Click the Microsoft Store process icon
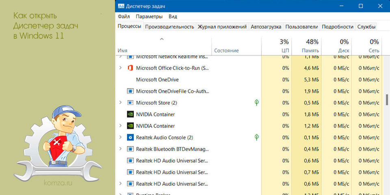 click(x=130, y=103)
